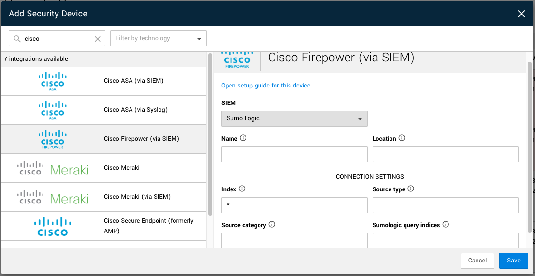Image resolution: width=535 pixels, height=276 pixels.
Task: Focus the Source category input field
Action: click(x=294, y=241)
